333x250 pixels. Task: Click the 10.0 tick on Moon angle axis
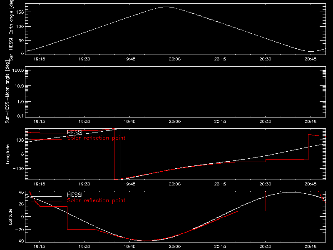[x=19, y=86]
